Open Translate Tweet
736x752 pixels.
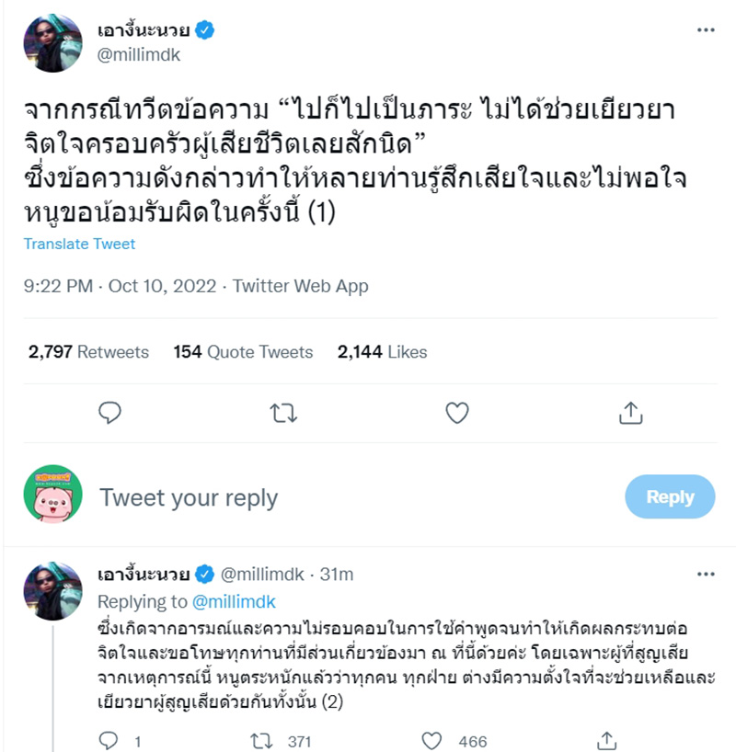point(66,244)
